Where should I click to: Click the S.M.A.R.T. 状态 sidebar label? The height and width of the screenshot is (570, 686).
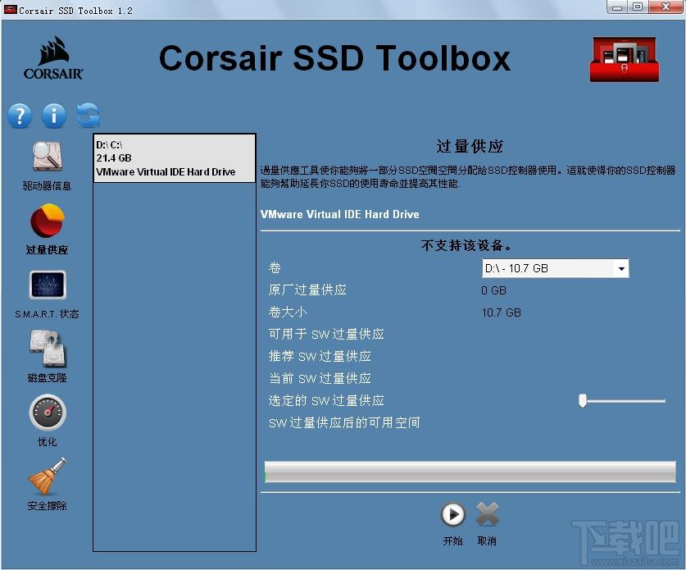[48, 314]
